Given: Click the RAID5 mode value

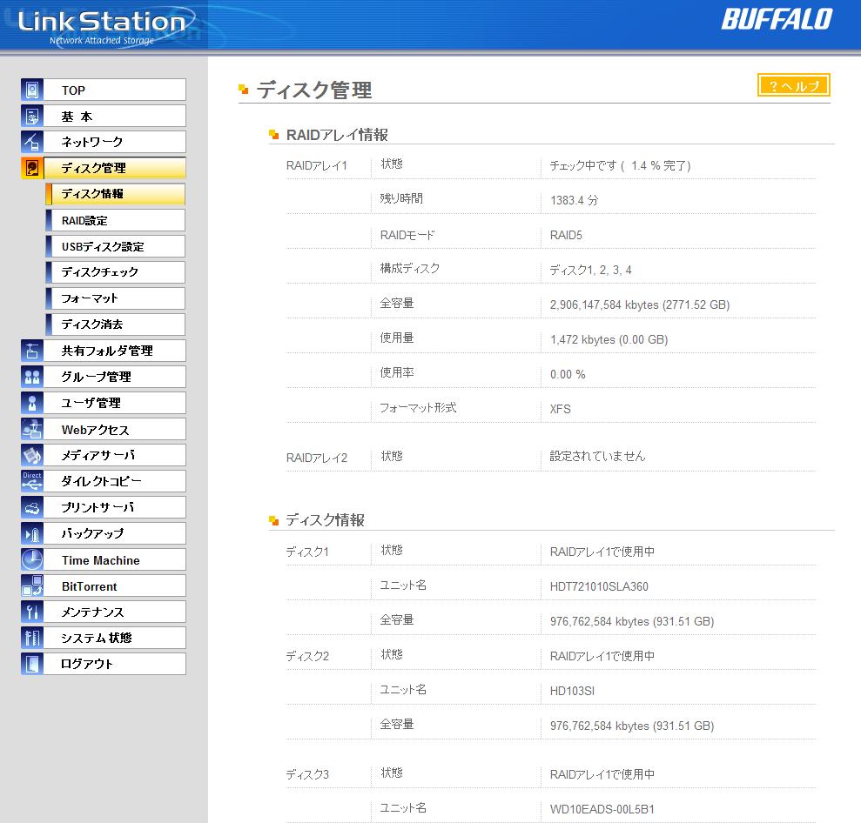Looking at the screenshot, I should (566, 235).
